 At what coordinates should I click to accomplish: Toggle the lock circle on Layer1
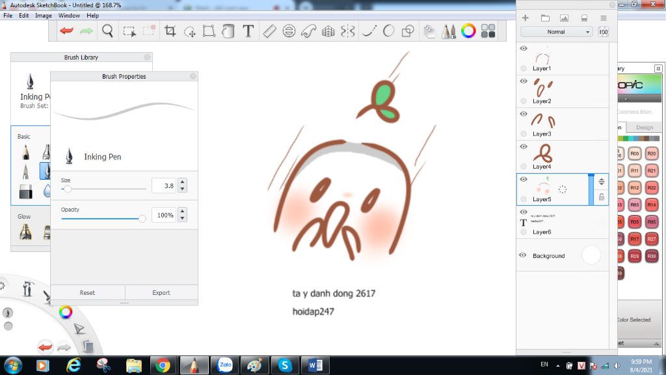(x=524, y=68)
